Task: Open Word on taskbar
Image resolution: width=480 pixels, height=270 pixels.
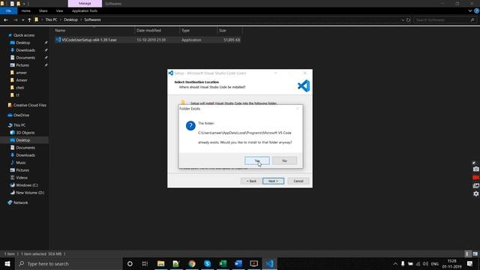Action: click(238, 263)
